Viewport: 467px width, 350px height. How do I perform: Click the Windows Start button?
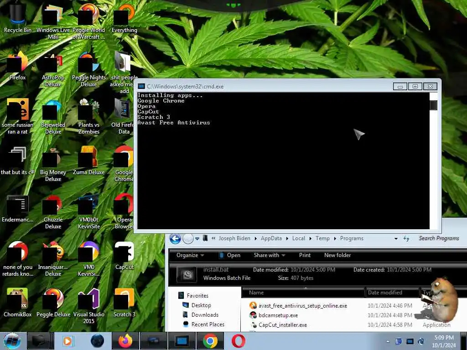tap(12, 341)
